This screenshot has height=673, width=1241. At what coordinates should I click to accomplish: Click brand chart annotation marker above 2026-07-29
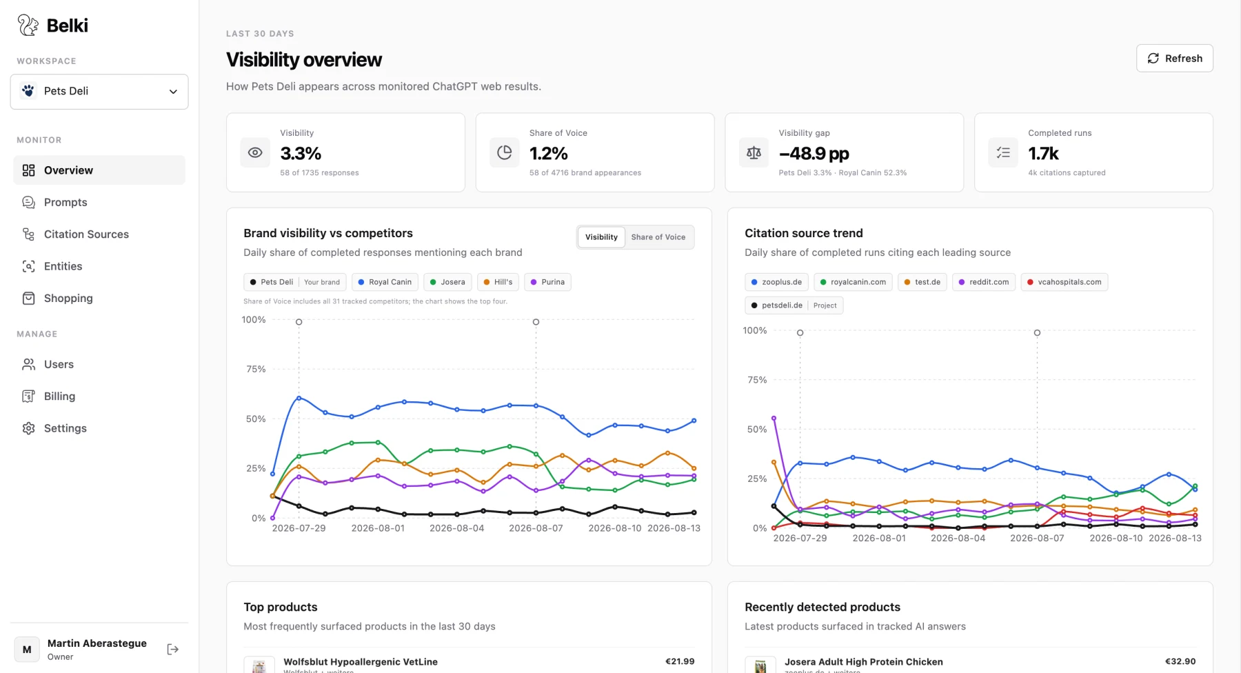299,322
